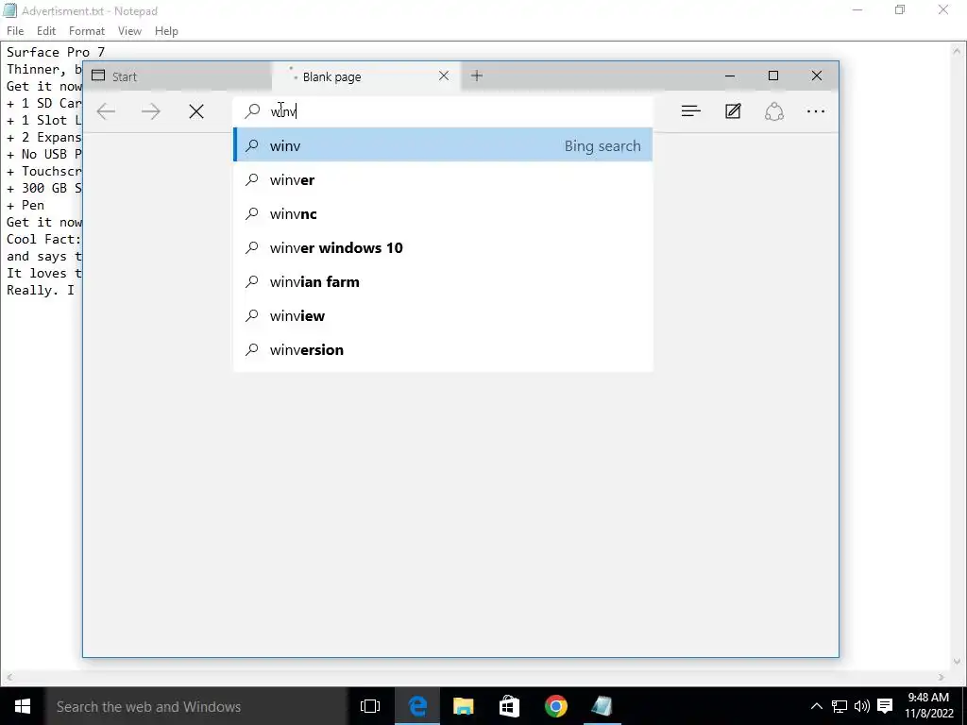Open Notepad View menu
Image resolution: width=967 pixels, height=725 pixels.
pyautogui.click(x=129, y=31)
